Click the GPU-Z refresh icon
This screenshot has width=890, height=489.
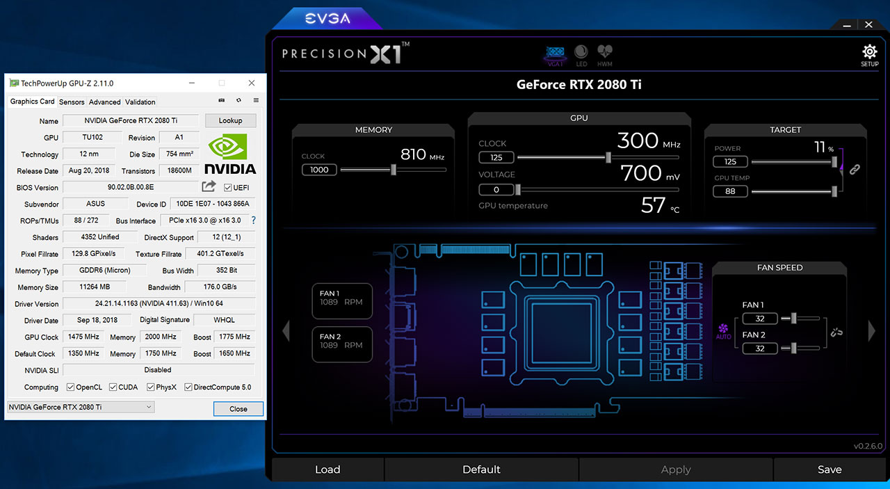pyautogui.click(x=238, y=102)
